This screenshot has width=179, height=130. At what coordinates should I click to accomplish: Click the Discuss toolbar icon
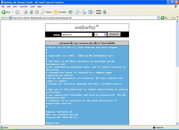(99, 12)
